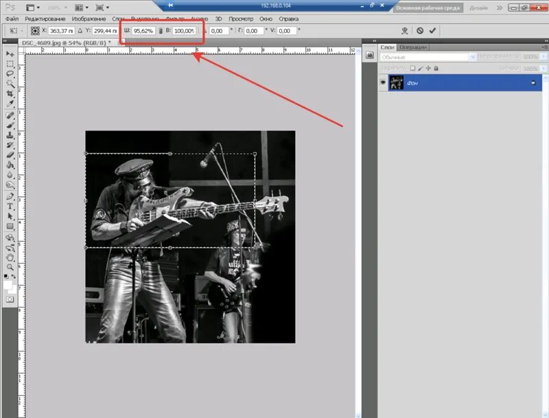Click the height percentage field
This screenshot has height=418, width=549.
click(184, 31)
